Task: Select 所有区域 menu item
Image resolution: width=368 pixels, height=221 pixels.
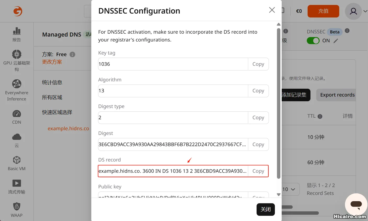Action: point(52,97)
